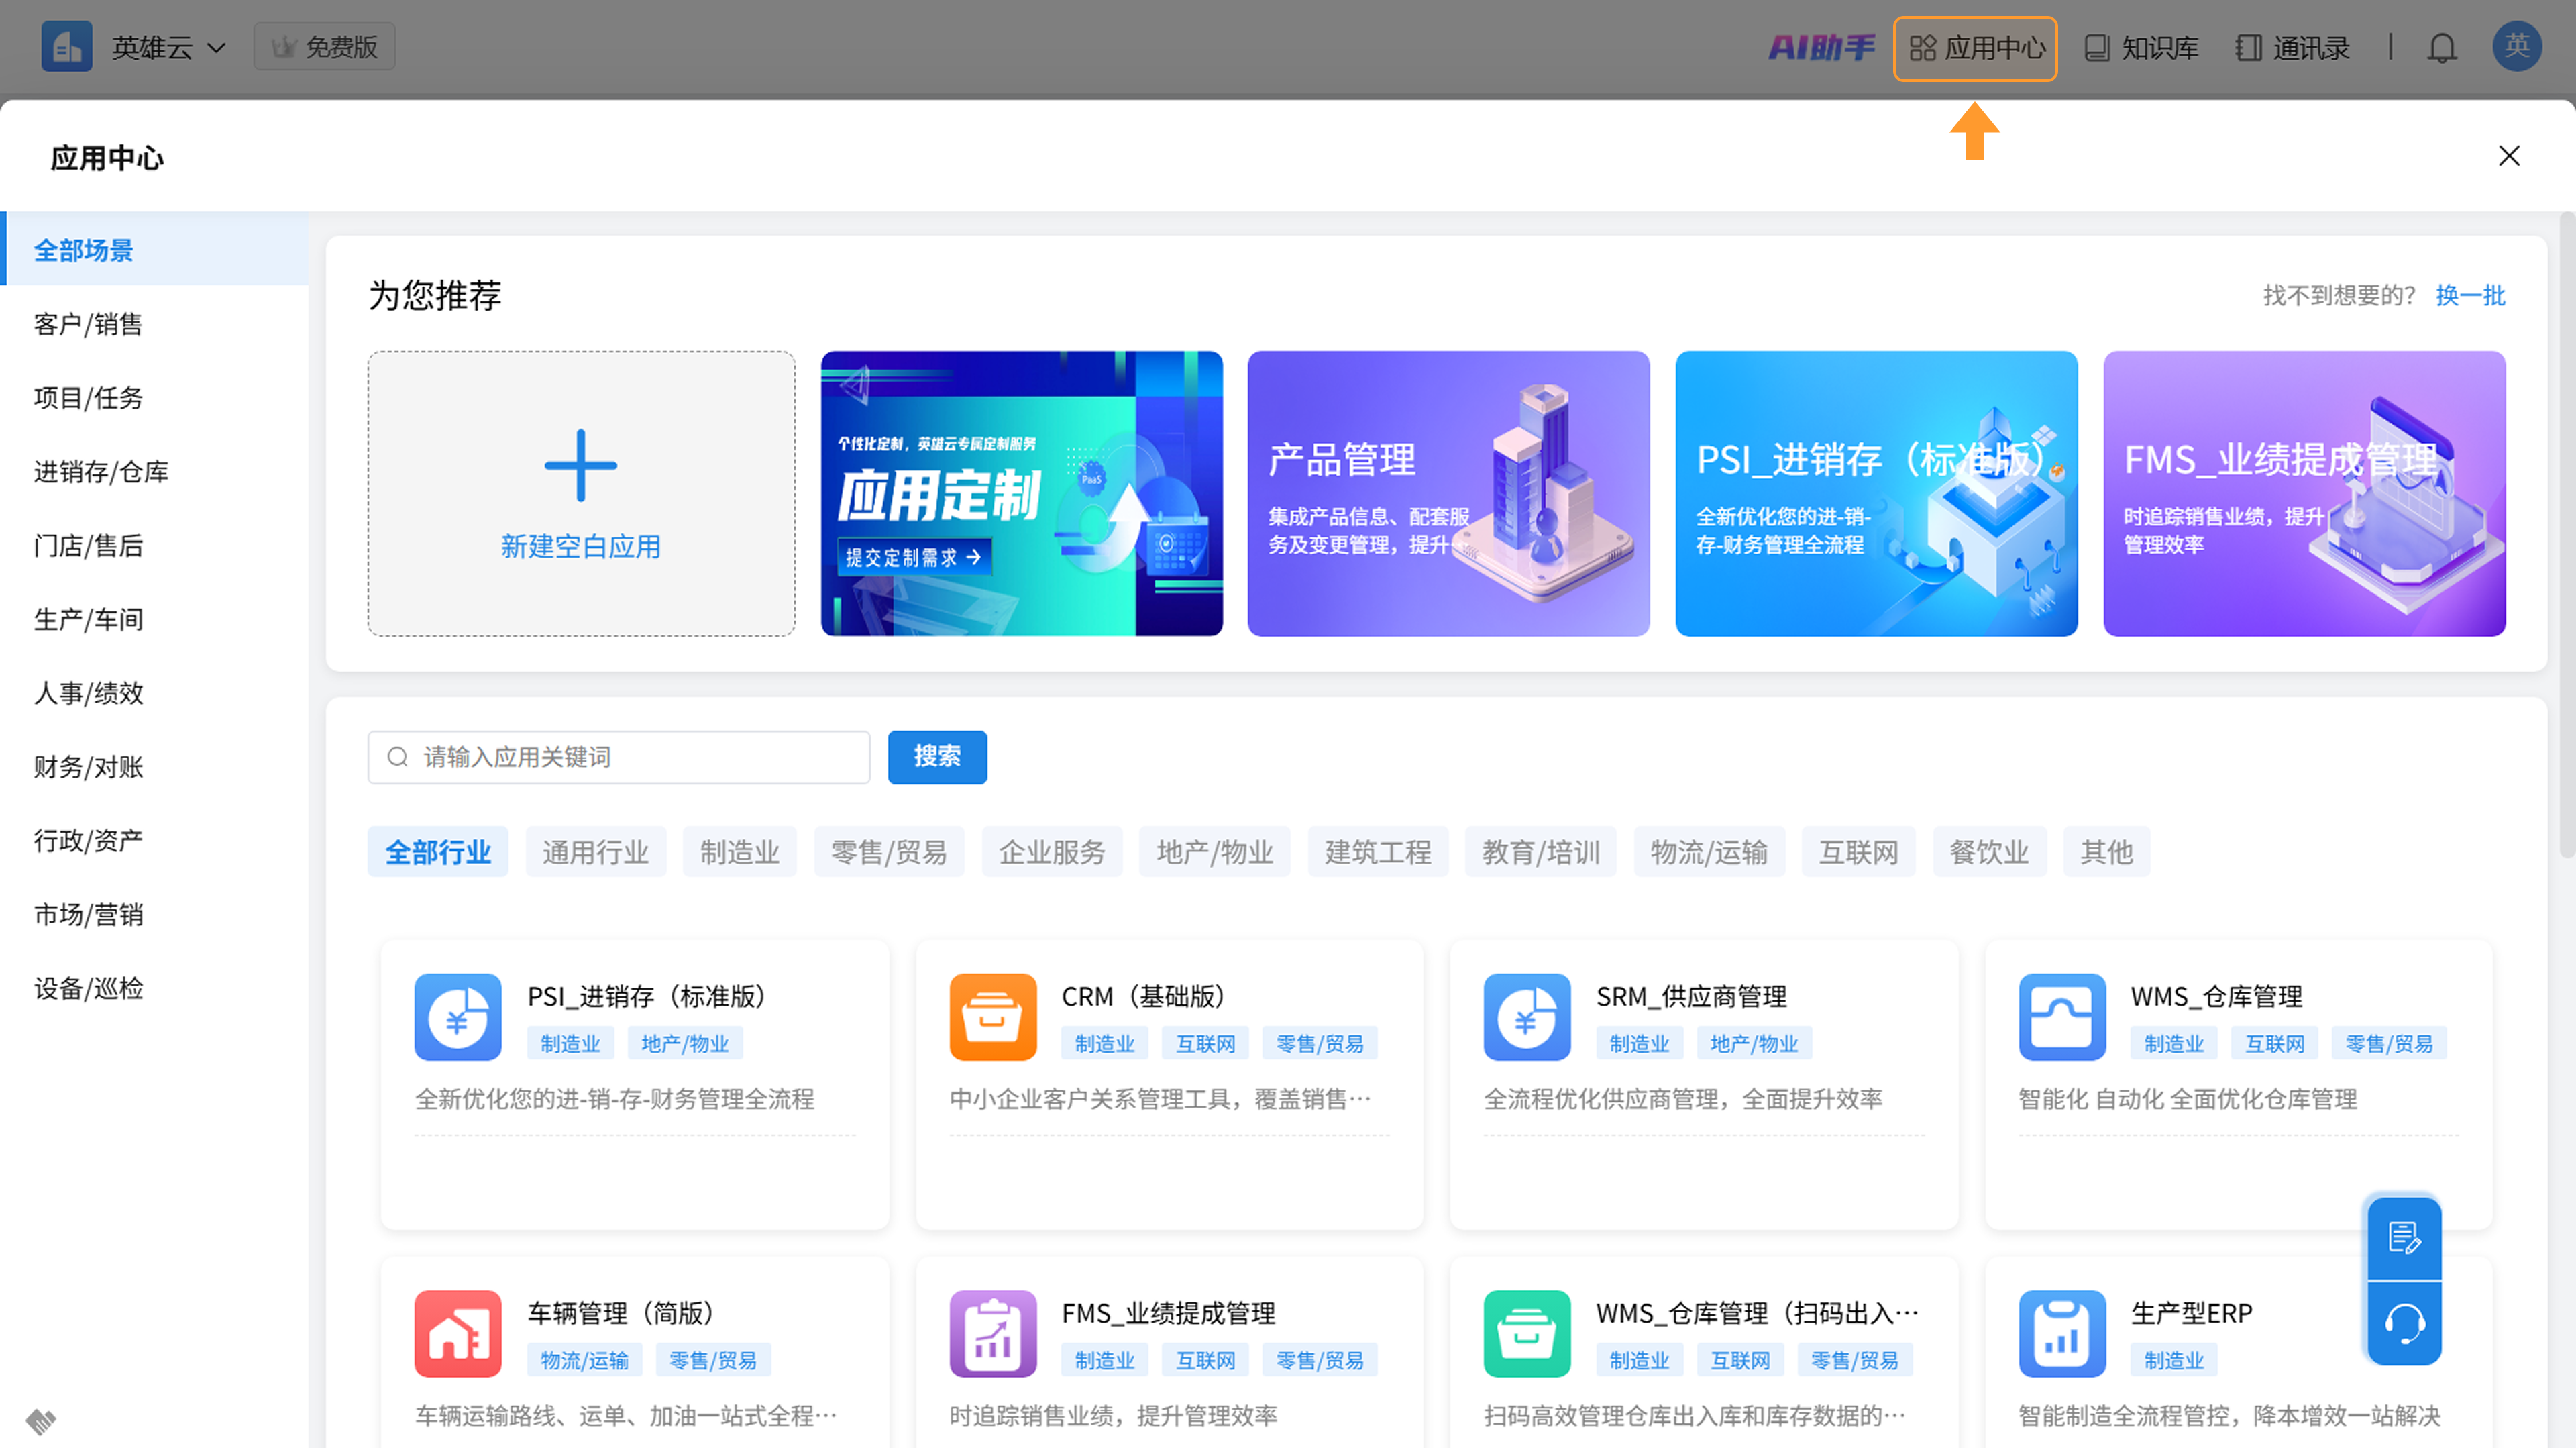Filter by 教育/培训 industry
Screen dimensions: 2576x1448
point(1541,852)
